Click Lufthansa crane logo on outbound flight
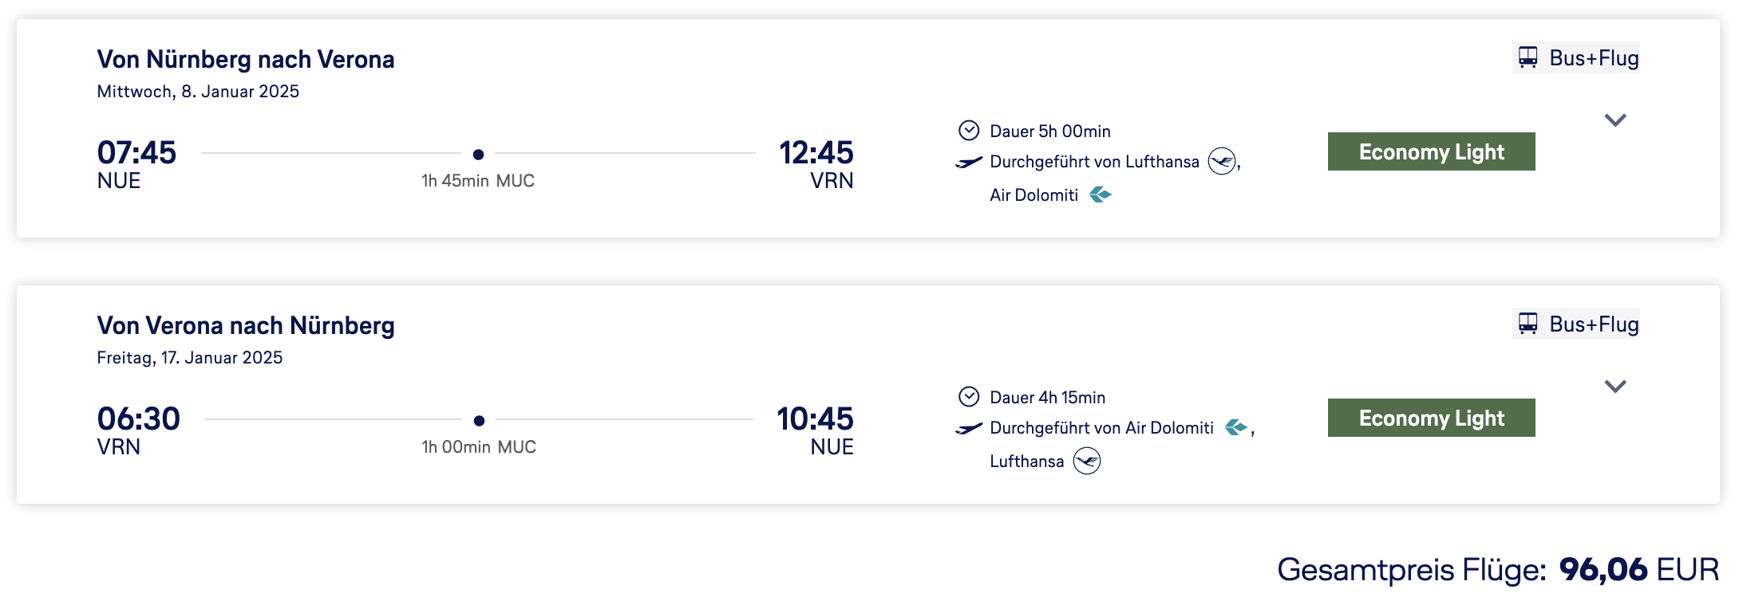Image resolution: width=1743 pixels, height=601 pixels. 1221,162
